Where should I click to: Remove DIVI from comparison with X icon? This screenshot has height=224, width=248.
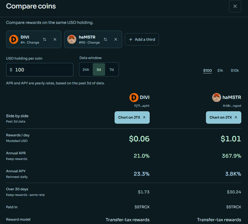55,39
